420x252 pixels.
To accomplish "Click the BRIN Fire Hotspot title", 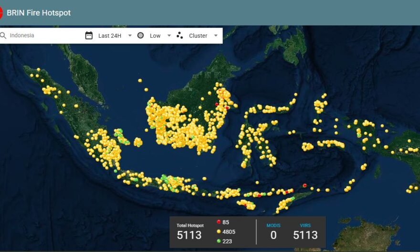I will (x=39, y=13).
